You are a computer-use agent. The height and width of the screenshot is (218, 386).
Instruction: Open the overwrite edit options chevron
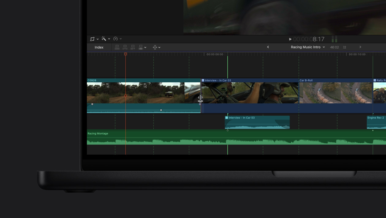tap(145, 47)
